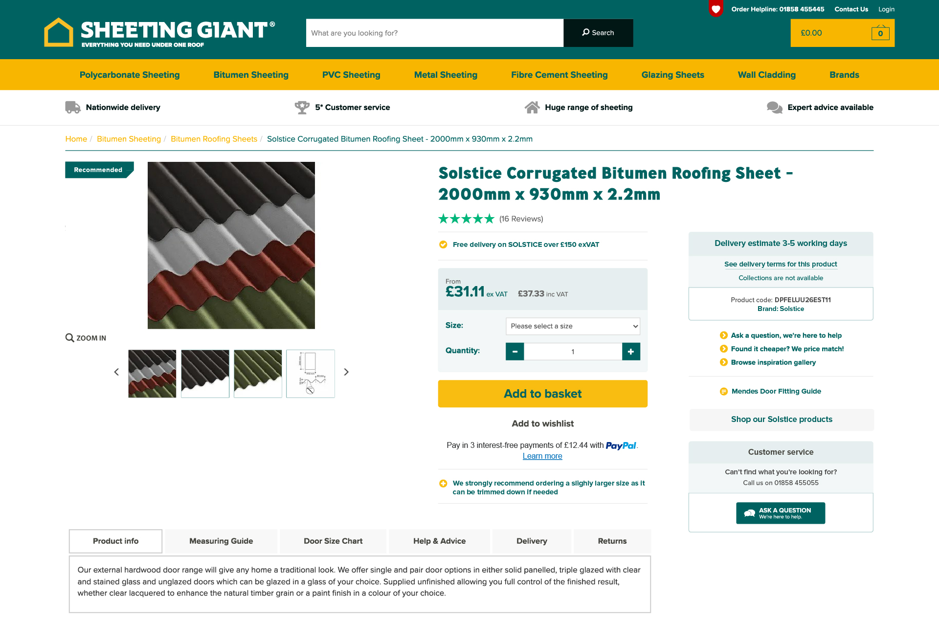
Task: Click the Ask A Question chat button
Action: (x=780, y=513)
